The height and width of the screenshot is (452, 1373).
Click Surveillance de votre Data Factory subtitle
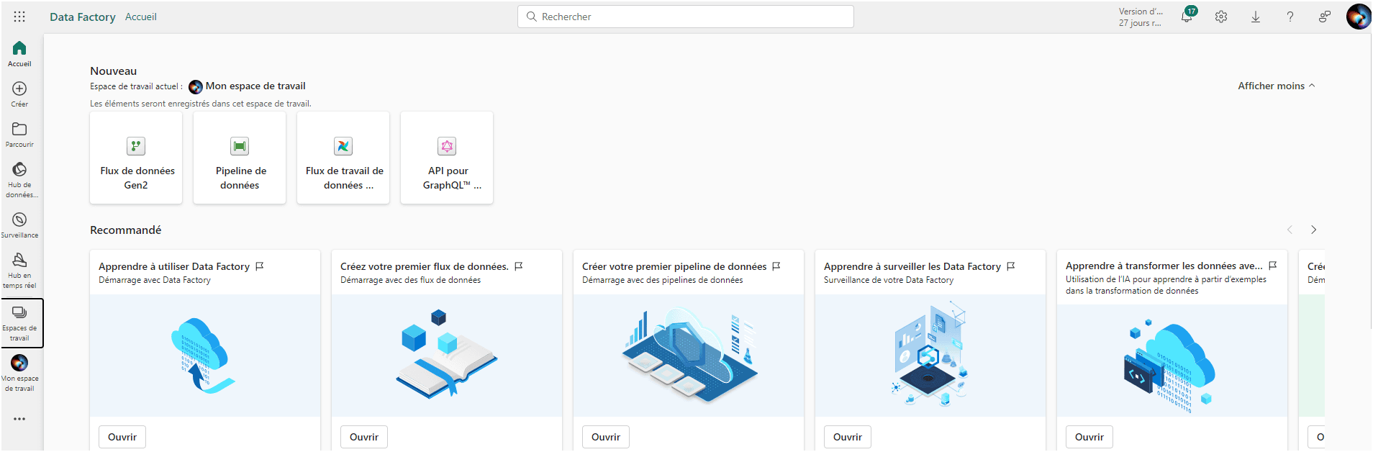[x=889, y=280]
